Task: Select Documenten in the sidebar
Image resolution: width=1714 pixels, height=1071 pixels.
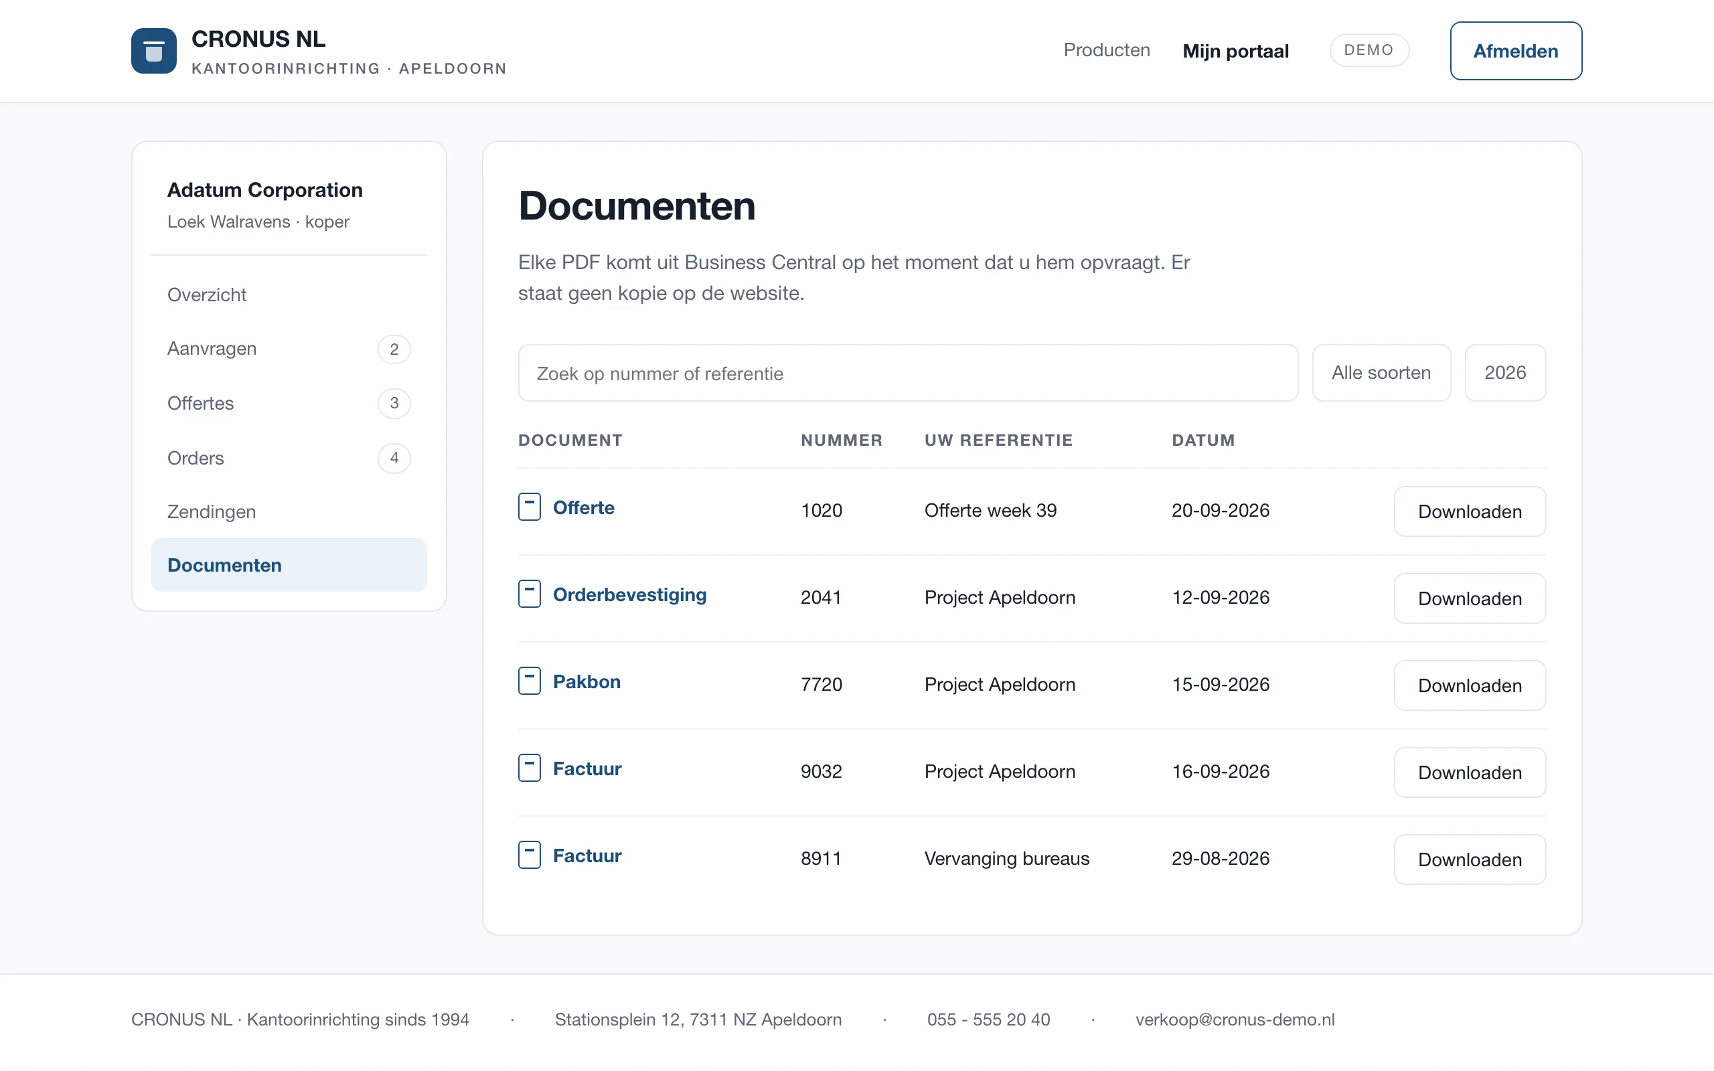Action: (x=289, y=565)
